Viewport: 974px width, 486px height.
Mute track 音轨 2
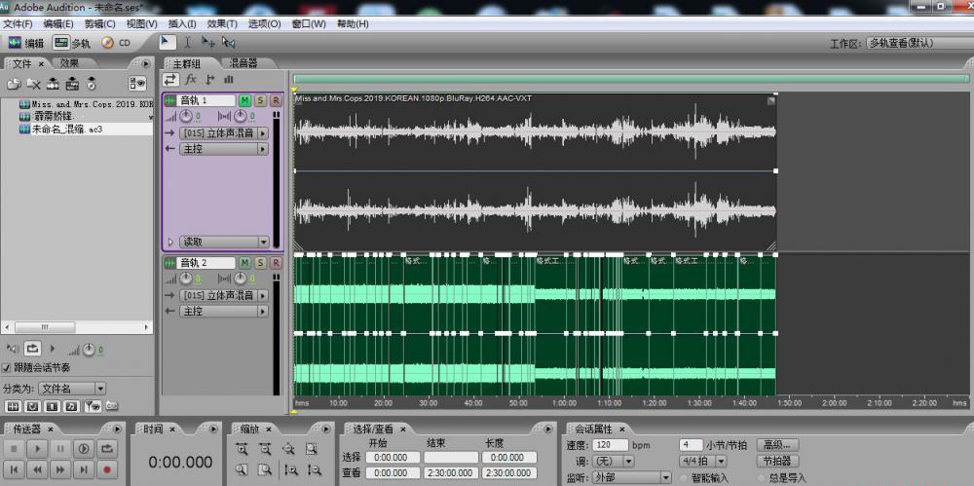tap(244, 263)
